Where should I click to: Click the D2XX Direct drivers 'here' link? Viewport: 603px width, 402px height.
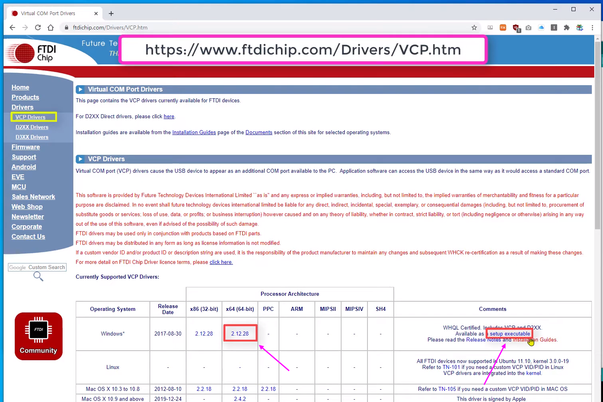click(x=169, y=117)
